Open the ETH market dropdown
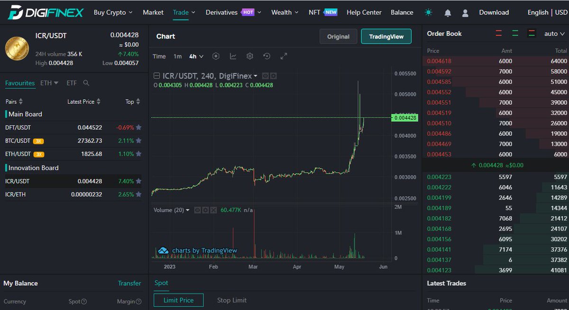Screen dimensions: 569x310 click(49, 83)
